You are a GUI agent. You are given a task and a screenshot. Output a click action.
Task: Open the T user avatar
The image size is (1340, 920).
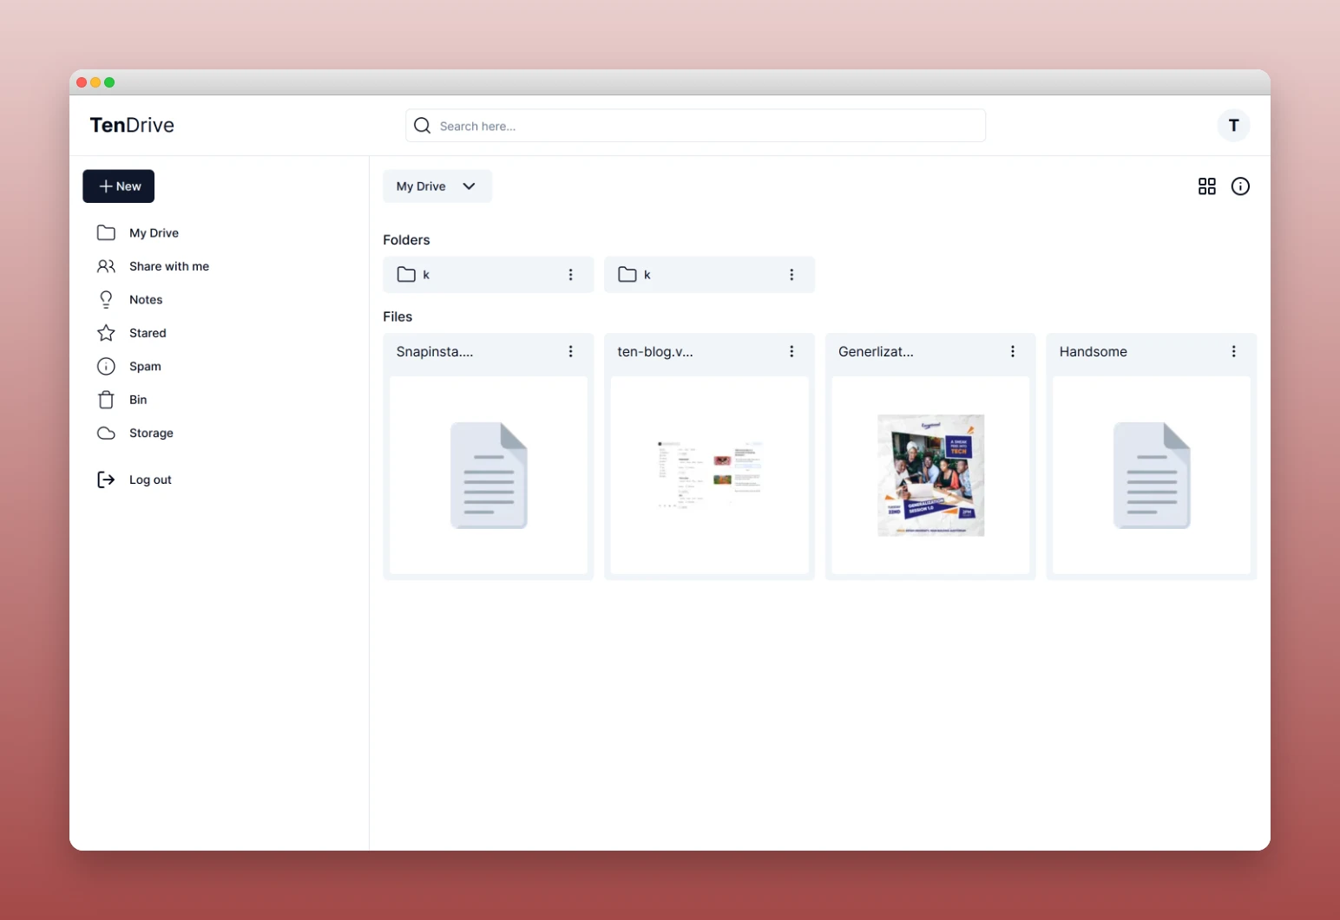pyautogui.click(x=1233, y=126)
